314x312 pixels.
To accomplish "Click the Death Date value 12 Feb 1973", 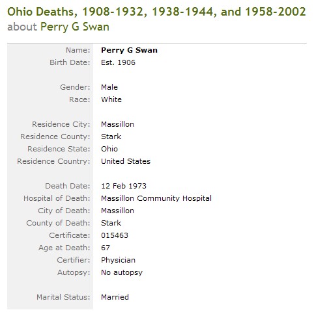I will [124, 186].
